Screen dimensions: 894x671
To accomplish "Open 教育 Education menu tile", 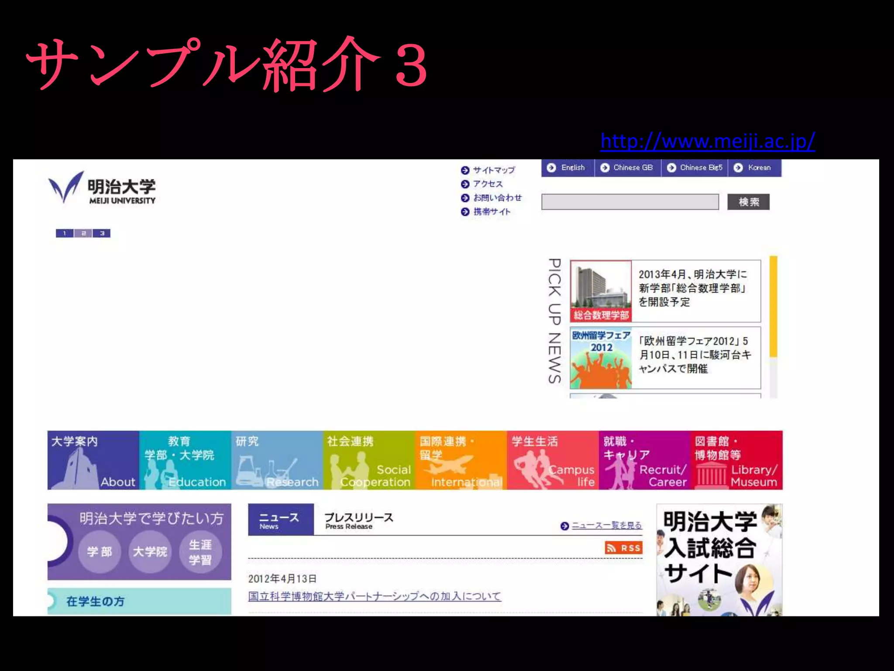I will pyautogui.click(x=185, y=460).
